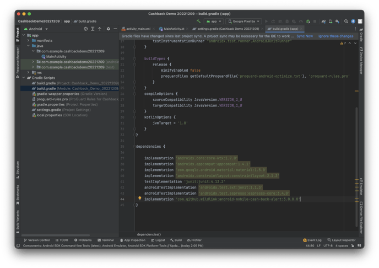Collapse all nodes in project tree

[100, 29]
